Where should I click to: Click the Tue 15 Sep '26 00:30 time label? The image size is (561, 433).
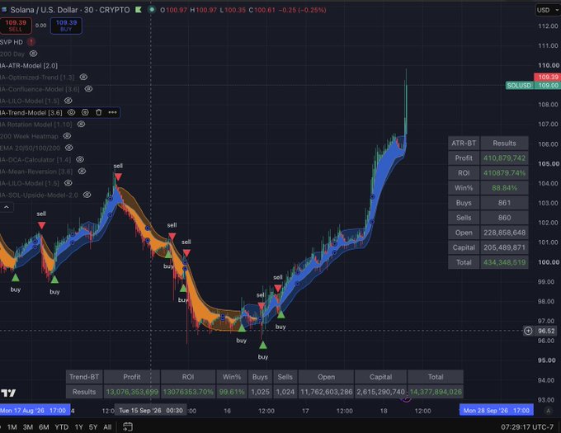(x=151, y=410)
